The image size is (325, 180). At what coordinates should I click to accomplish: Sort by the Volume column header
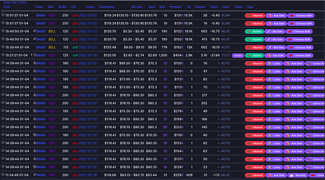[200, 7]
